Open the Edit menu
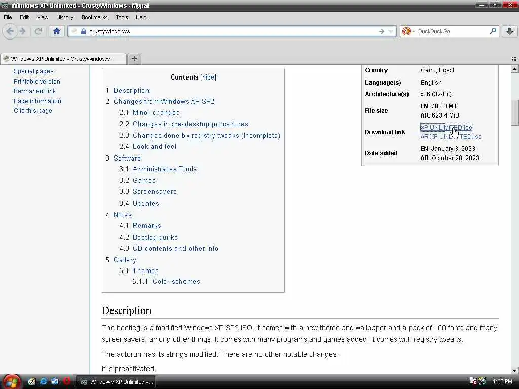The height and width of the screenshot is (389, 519). 24,17
